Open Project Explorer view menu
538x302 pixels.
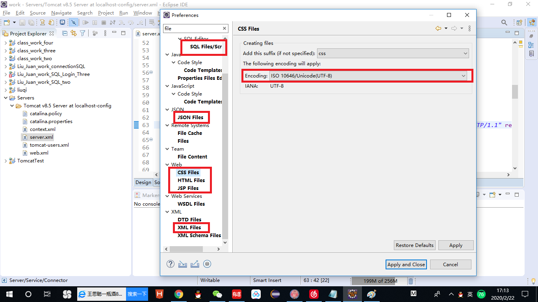click(x=105, y=33)
